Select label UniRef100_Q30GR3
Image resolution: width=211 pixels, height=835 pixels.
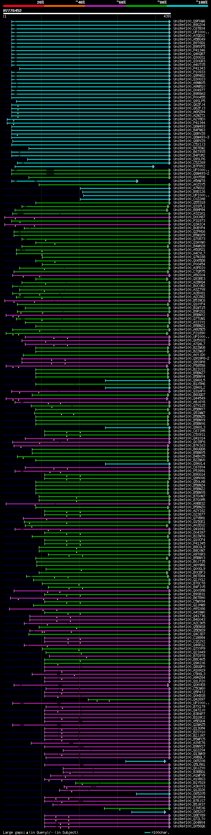[189, 61]
